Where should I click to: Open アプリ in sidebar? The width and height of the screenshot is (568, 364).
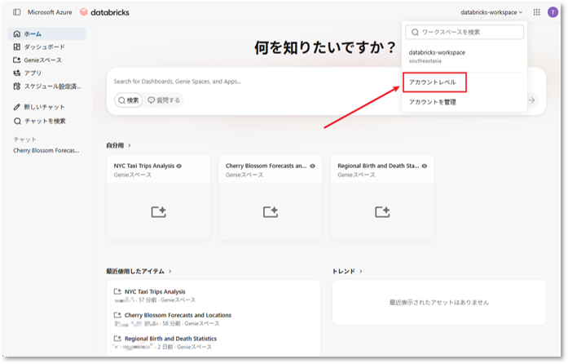[x=47, y=73]
